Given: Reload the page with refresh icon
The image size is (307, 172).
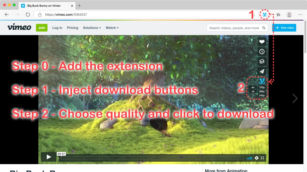Looking at the screenshot, I should point(28,15).
